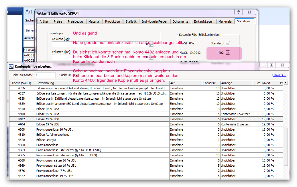The image size is (297, 187).
Task: Open the Statistik tab
Action: (x=131, y=21)
